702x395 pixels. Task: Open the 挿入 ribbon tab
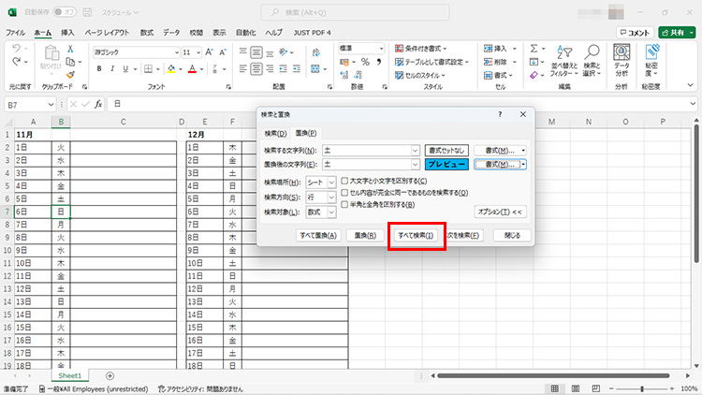[67, 32]
